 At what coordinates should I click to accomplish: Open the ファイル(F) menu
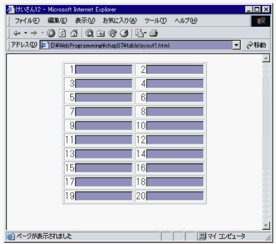pyautogui.click(x=27, y=21)
